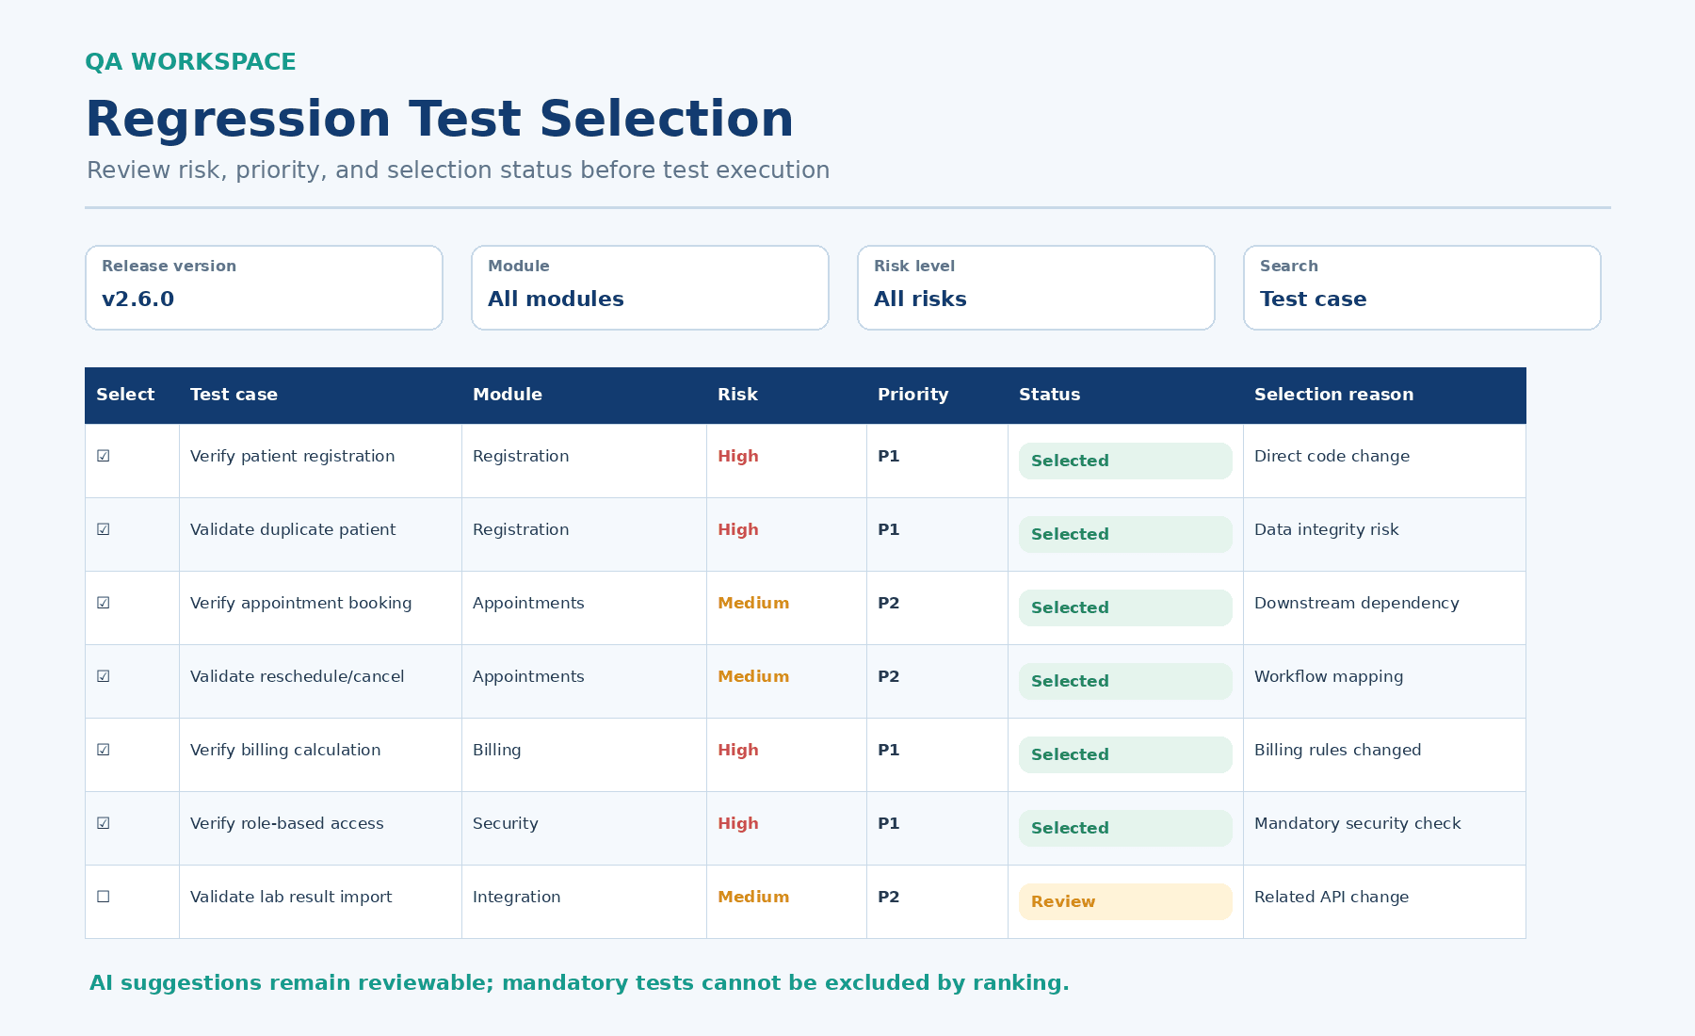Click Validate reschedule/cancel test name
Image resolution: width=1695 pixels, height=1036 pixels.
coord(297,676)
